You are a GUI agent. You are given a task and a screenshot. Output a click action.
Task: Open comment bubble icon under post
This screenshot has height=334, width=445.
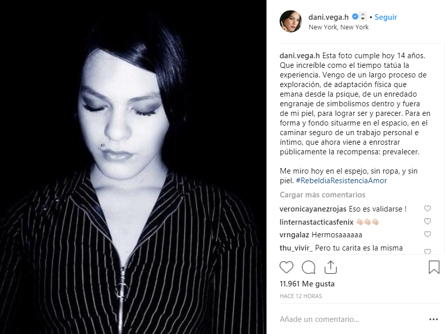[308, 267]
